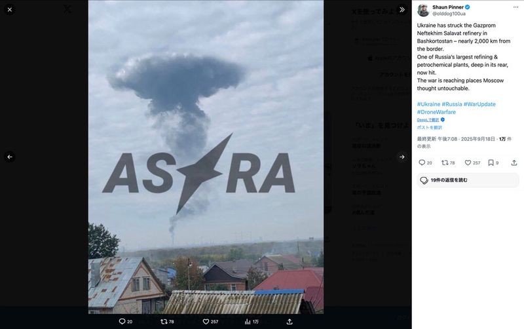Bookmark the post with bookmark icon
Screen dimensions: 524x329
click(491, 163)
